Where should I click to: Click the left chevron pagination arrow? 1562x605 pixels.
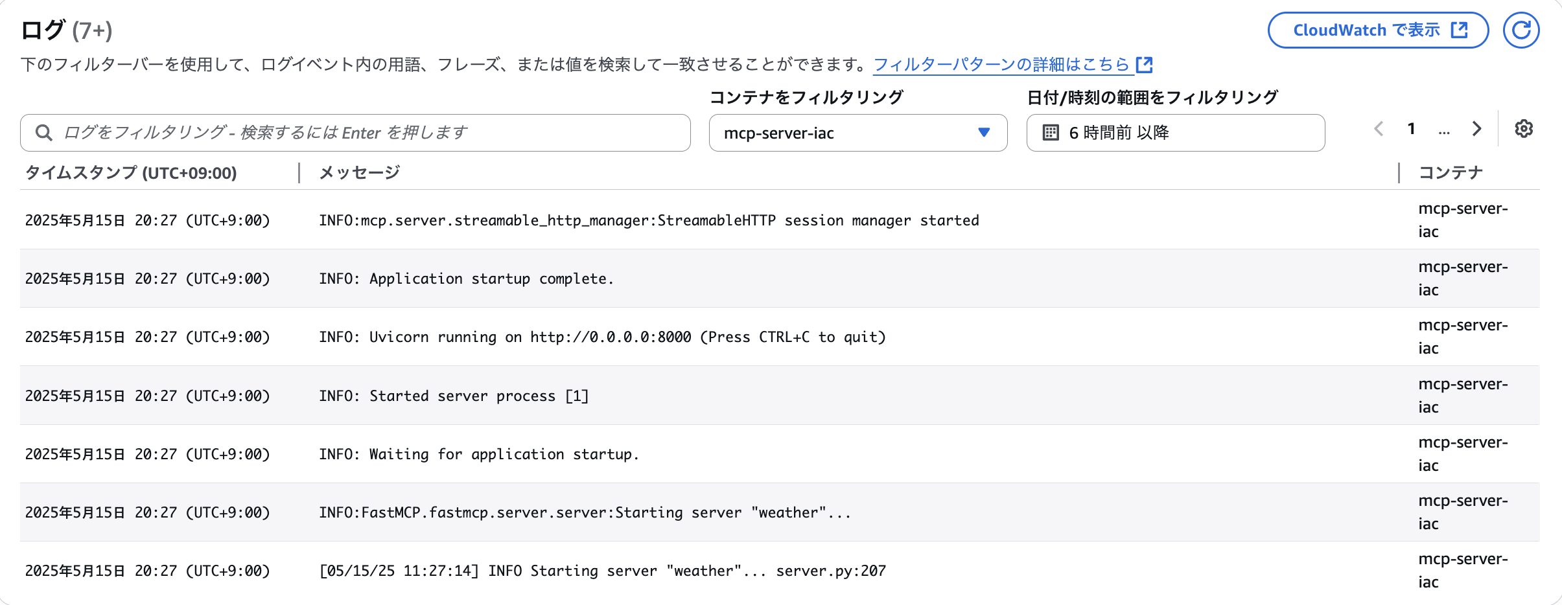tap(1378, 128)
